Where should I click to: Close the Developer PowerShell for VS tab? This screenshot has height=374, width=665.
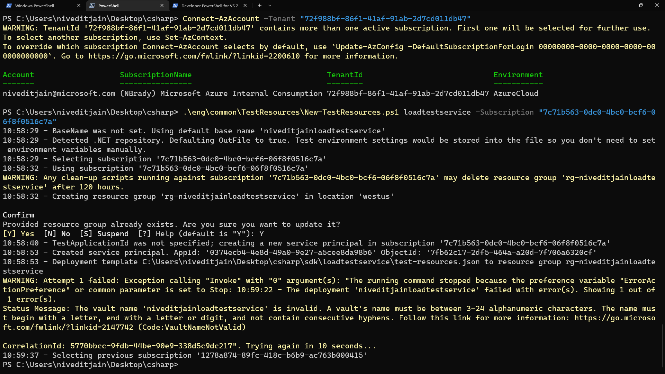(245, 6)
